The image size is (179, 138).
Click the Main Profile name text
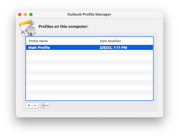point(39,47)
